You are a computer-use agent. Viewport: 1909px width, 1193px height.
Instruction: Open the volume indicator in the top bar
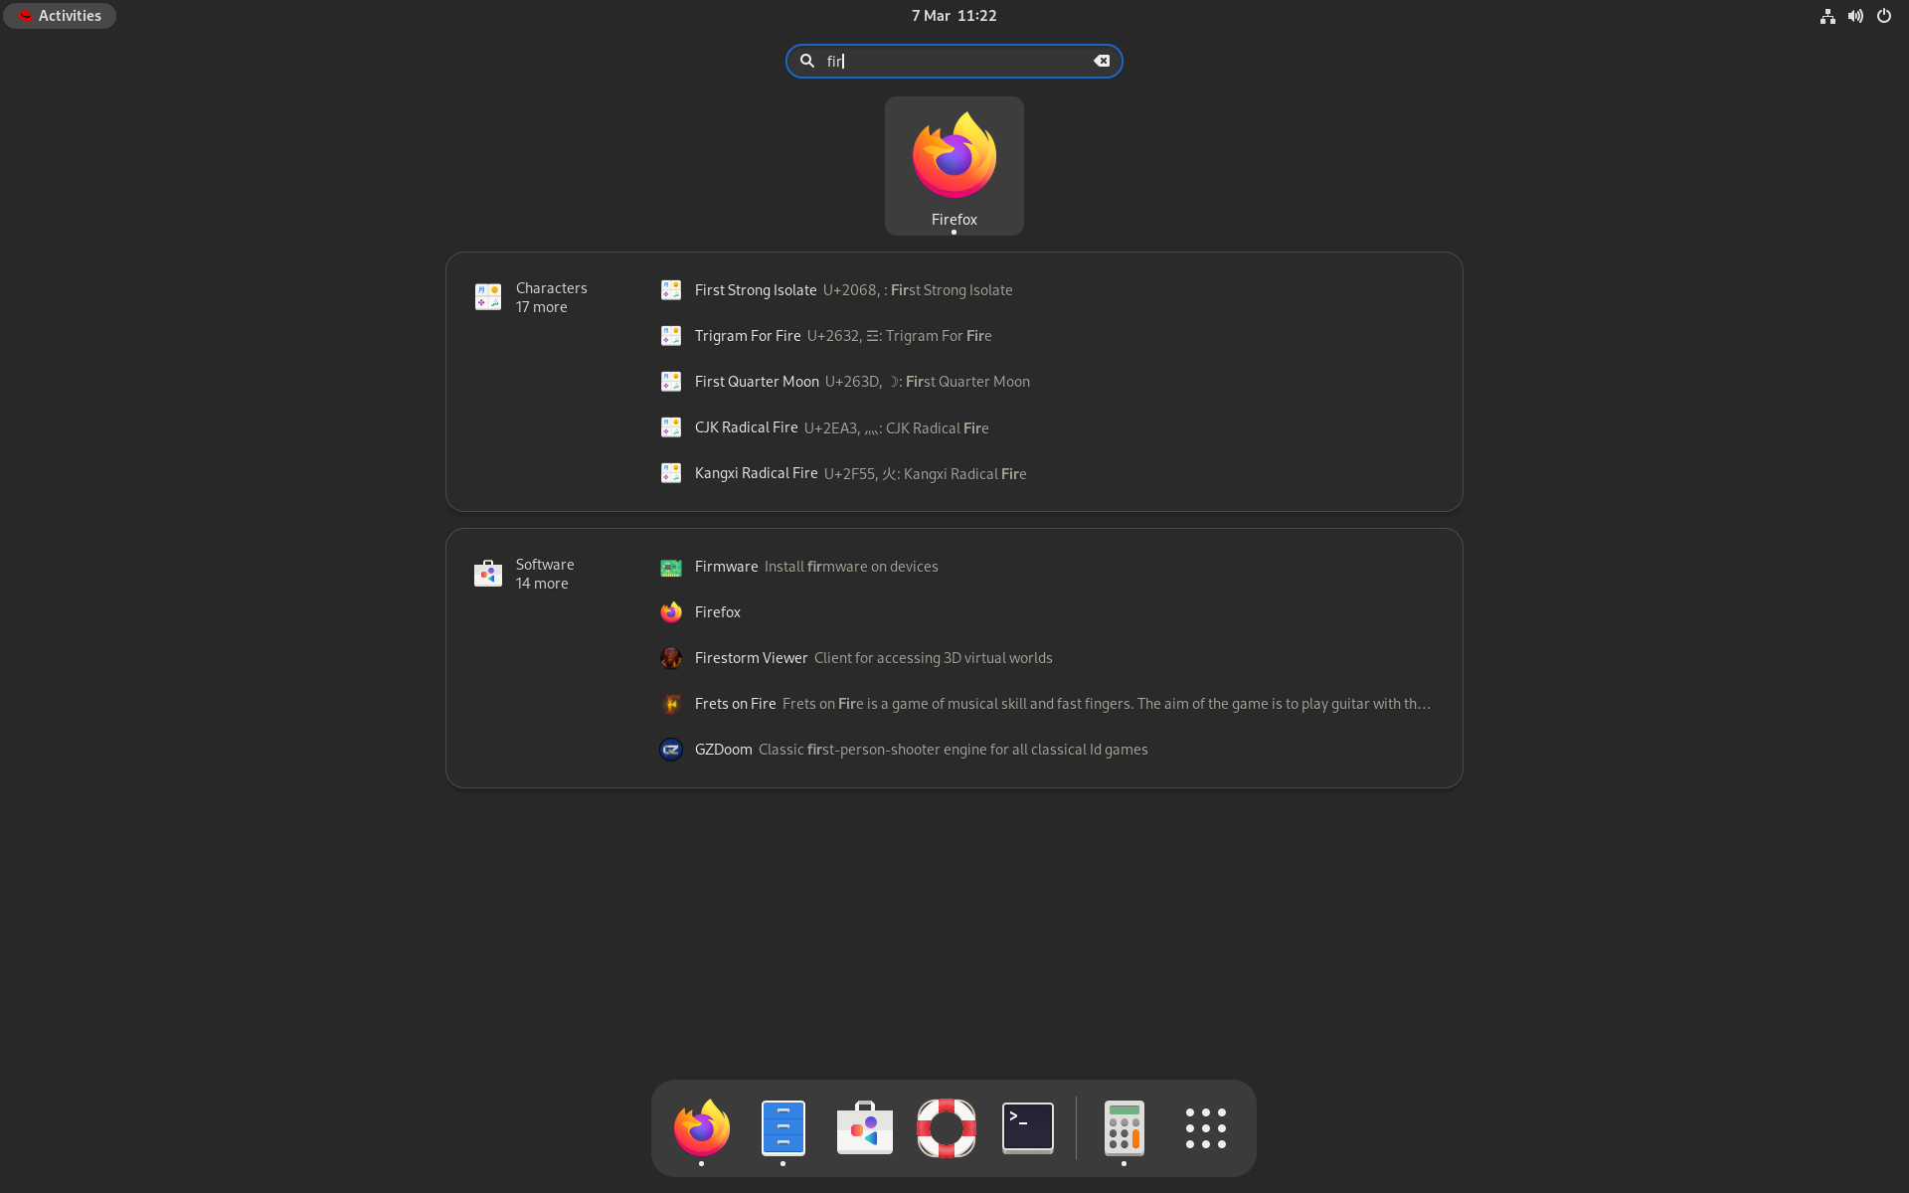tap(1855, 16)
